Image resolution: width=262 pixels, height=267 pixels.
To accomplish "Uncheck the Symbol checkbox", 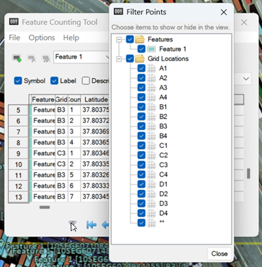I will 18,80.
